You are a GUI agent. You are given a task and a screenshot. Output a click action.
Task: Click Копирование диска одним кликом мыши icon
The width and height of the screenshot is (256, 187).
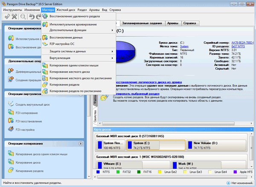pyautogui.click(x=11, y=153)
